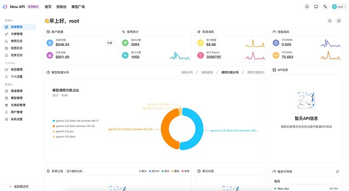Open 兑换码管理 in the sidebar
Screen dimensions: 349x191
point(19,105)
